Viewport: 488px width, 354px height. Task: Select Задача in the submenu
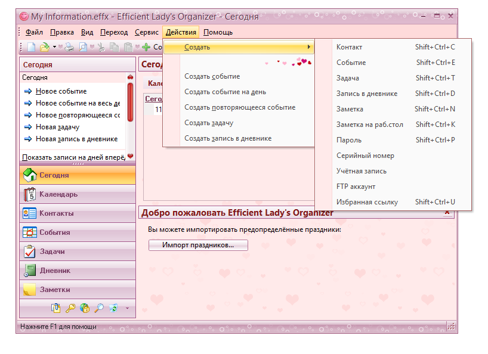393,78
